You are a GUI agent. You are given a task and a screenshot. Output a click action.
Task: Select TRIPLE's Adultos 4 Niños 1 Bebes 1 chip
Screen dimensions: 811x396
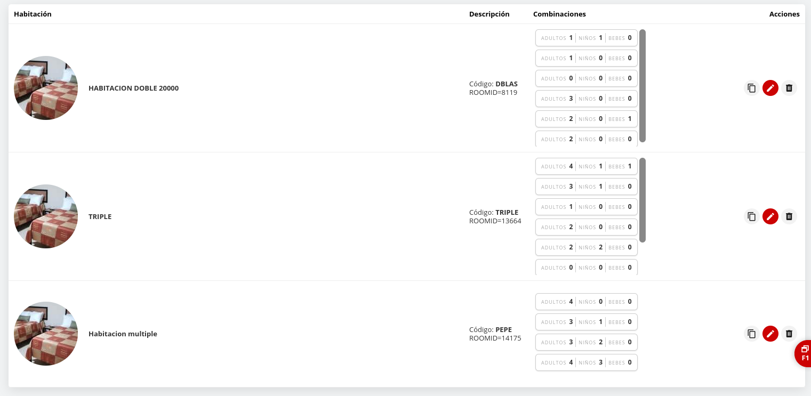(586, 166)
